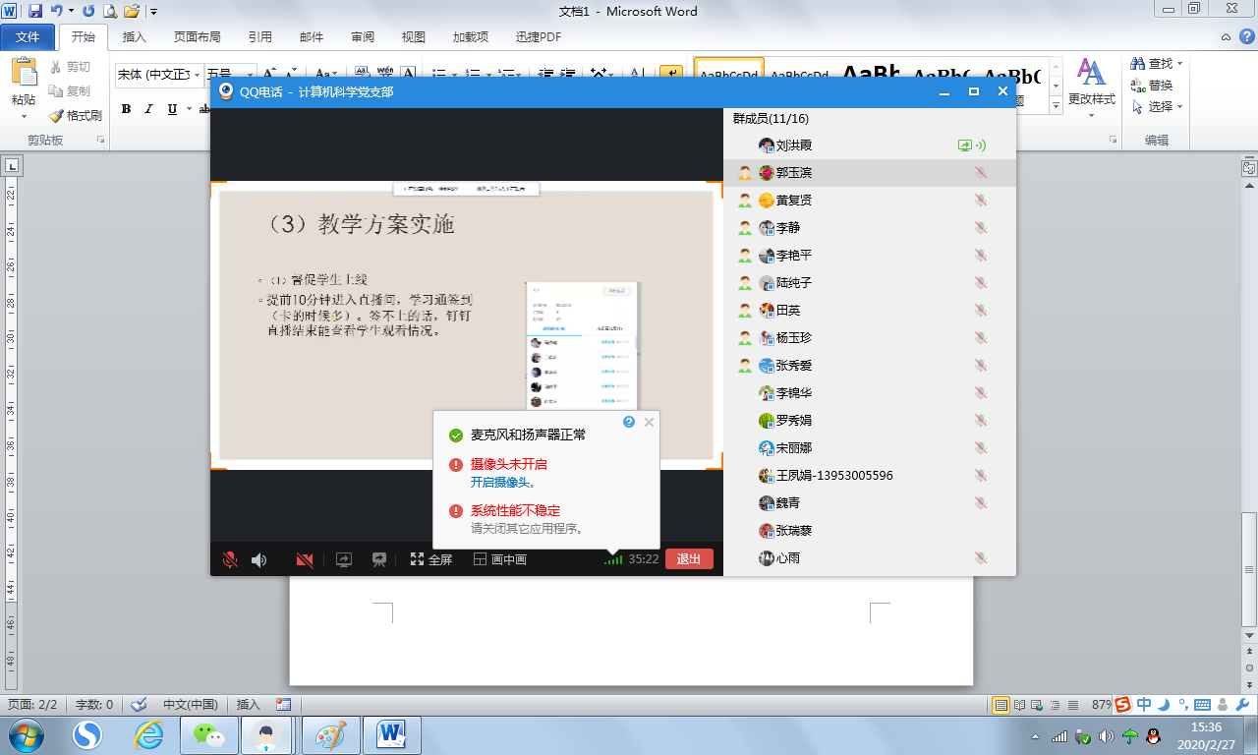Open the 文件 menu in Word

[28, 37]
